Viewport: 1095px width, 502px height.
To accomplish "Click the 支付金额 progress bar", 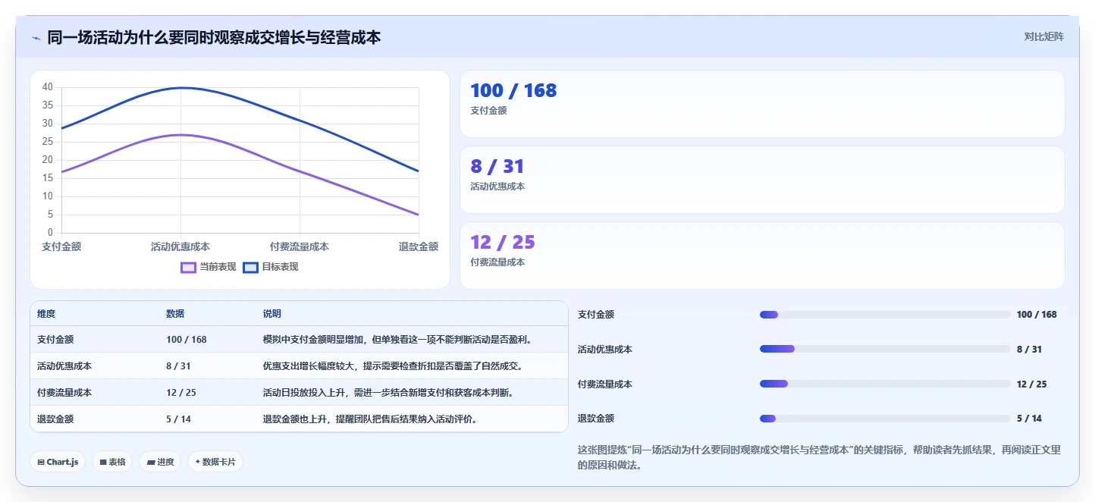I will (x=885, y=315).
